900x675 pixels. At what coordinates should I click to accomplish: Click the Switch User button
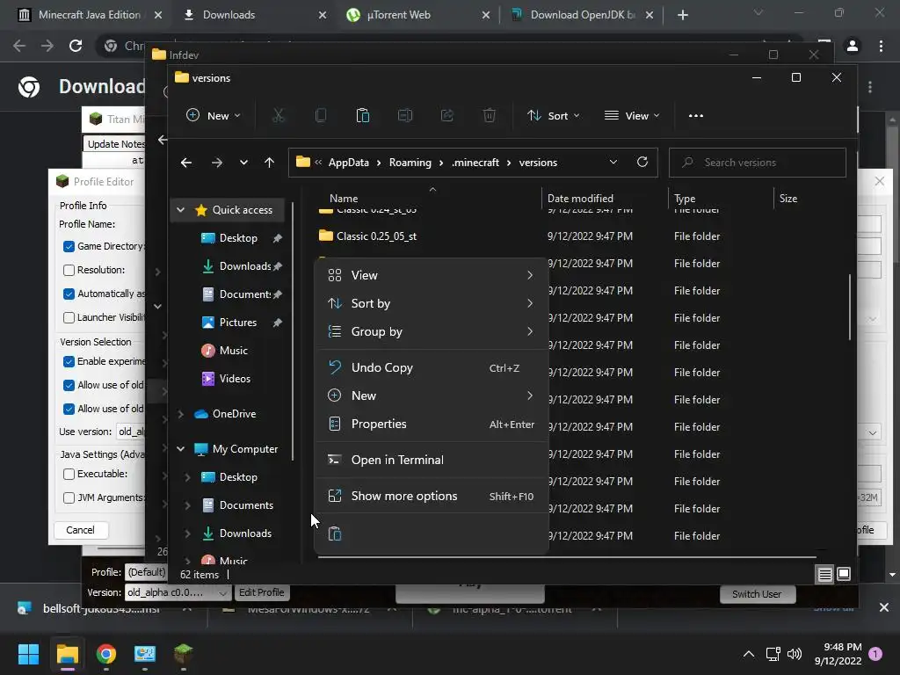[757, 594]
